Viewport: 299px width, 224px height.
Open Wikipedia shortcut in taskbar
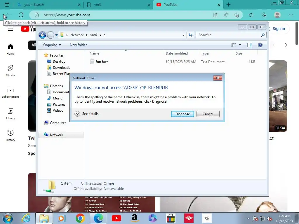pyautogui.click(x=207, y=218)
